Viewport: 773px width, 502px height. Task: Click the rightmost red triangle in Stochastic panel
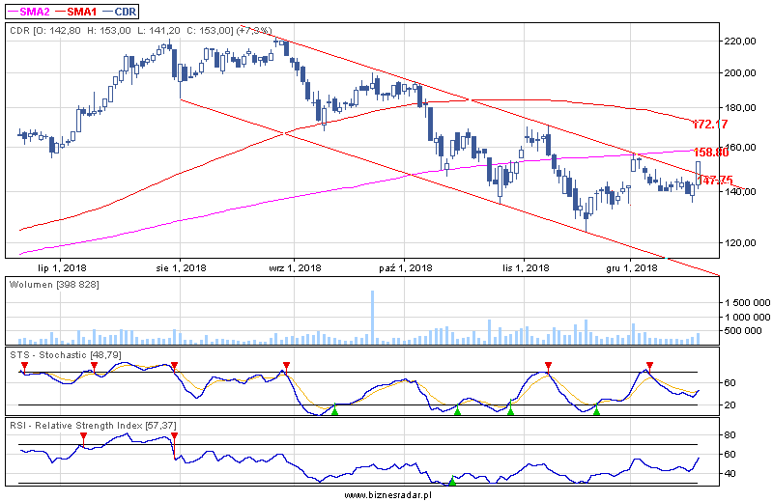pyautogui.click(x=649, y=366)
